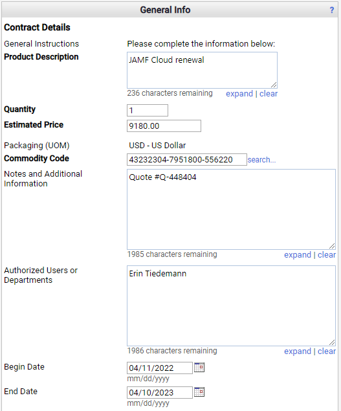
Task: Expand the Product Description field
Action: coord(239,94)
